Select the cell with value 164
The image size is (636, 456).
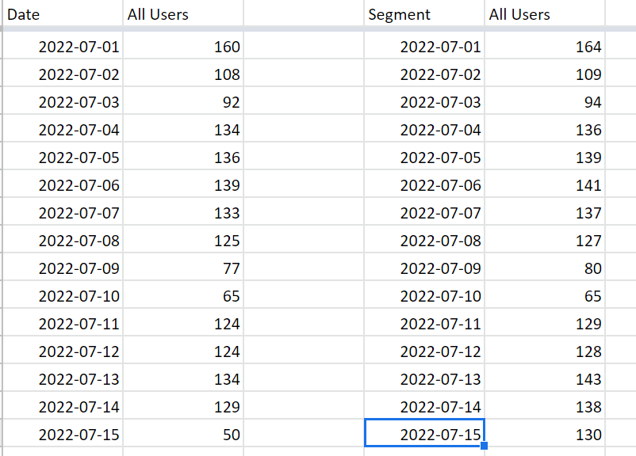[x=545, y=46]
